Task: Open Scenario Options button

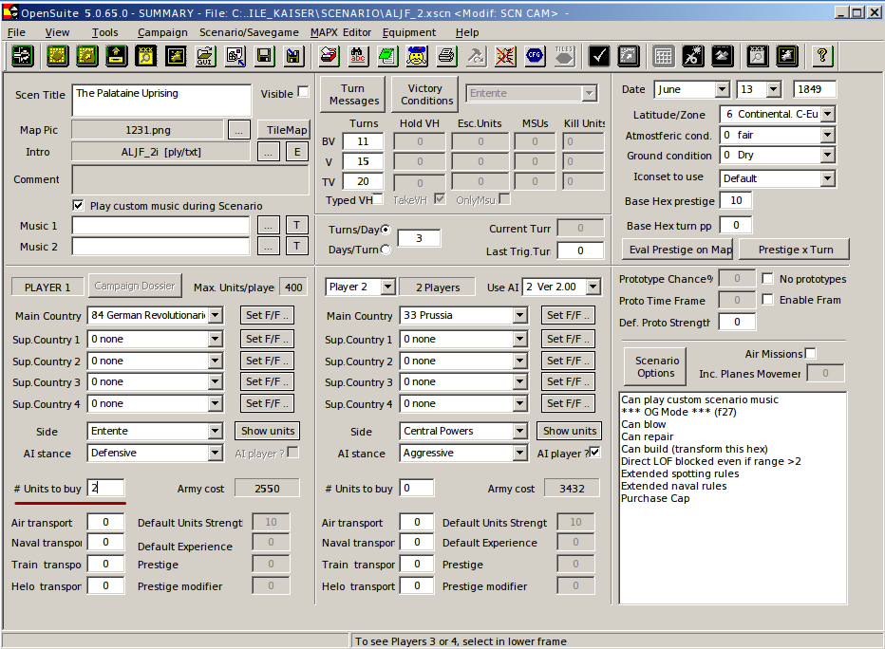Action: [655, 366]
